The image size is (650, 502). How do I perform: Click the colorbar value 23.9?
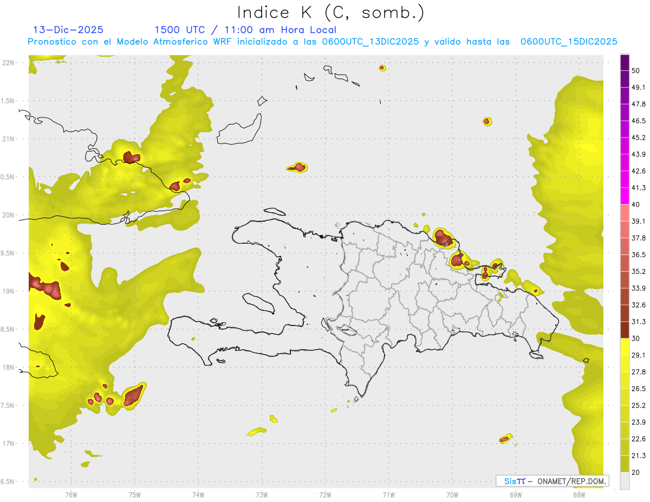tap(638, 422)
